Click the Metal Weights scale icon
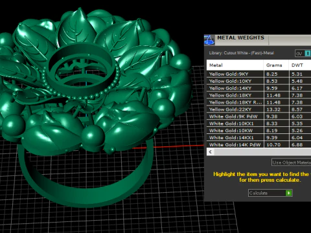The width and height of the screenshot is (311, 233). click(x=209, y=40)
